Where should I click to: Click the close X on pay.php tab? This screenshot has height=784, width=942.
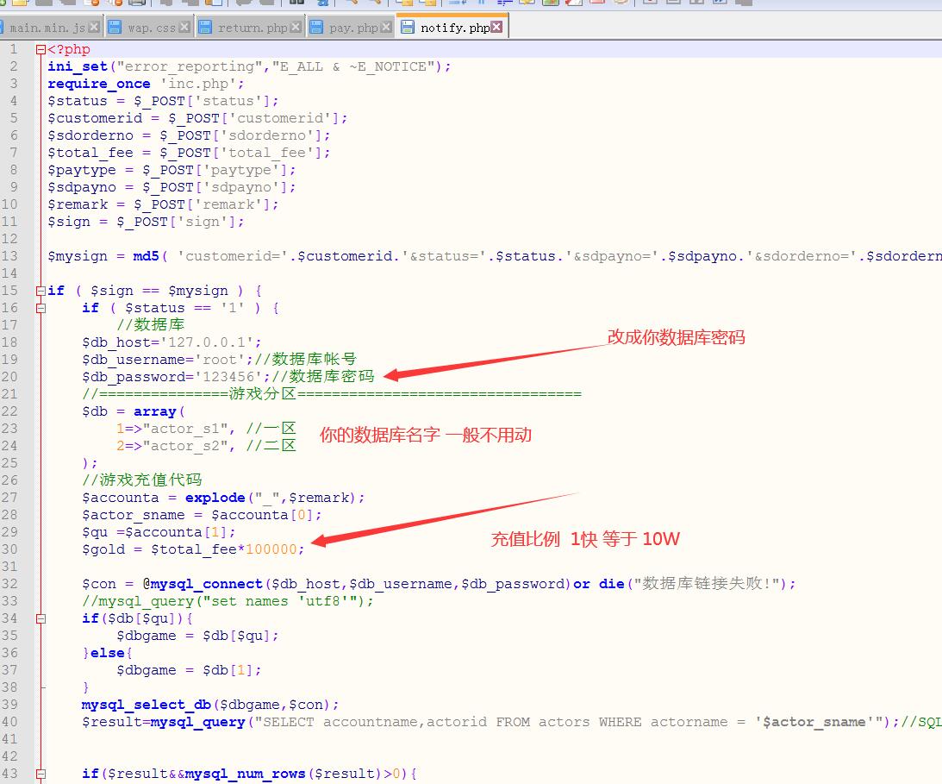coord(386,28)
